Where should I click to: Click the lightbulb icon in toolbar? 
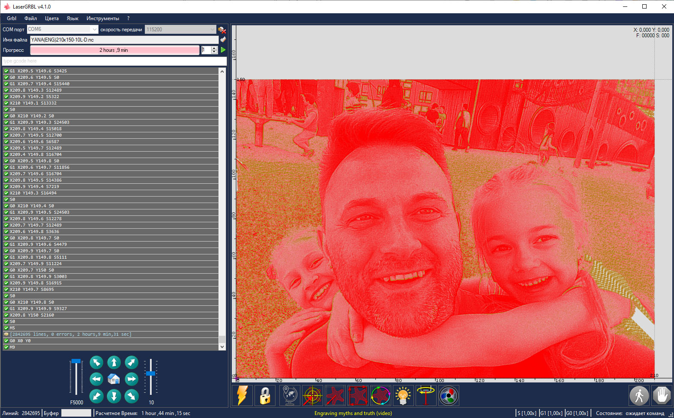point(403,395)
